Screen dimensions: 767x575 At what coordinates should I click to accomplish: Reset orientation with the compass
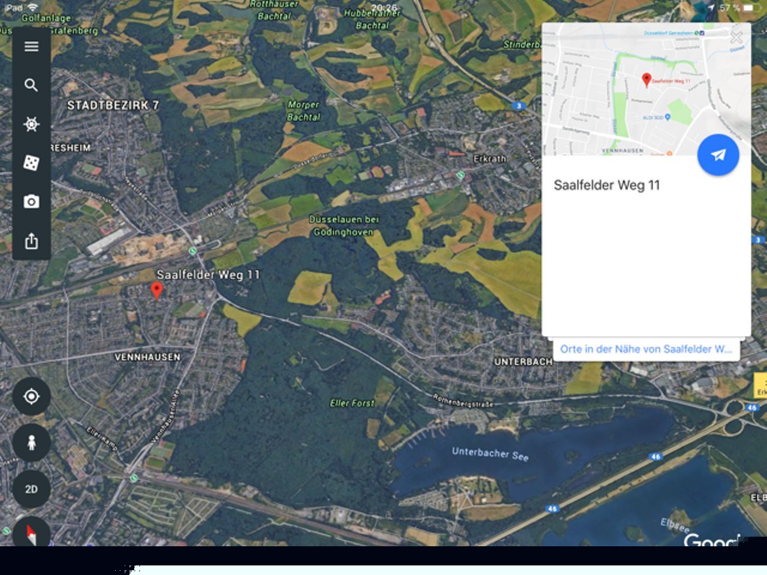(31, 532)
